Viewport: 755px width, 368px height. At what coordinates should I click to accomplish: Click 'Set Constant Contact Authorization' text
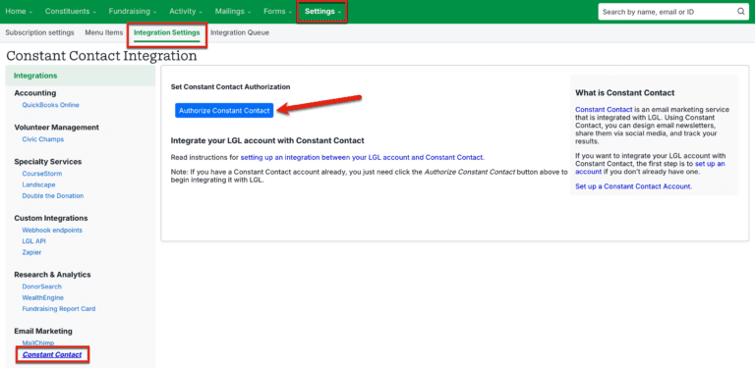coord(231,87)
